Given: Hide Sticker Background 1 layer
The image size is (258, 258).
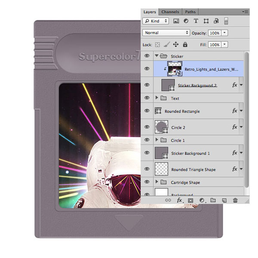Looking at the screenshot, I should click(x=147, y=153).
